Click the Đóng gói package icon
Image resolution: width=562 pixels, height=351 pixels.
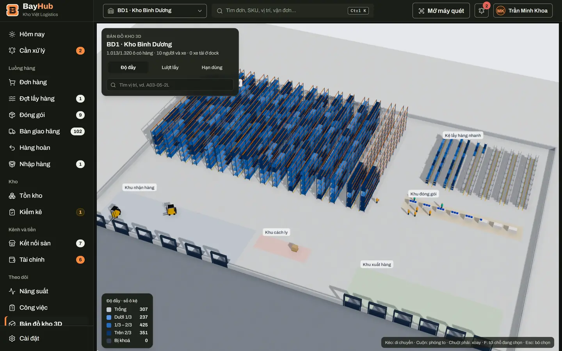pyautogui.click(x=12, y=115)
